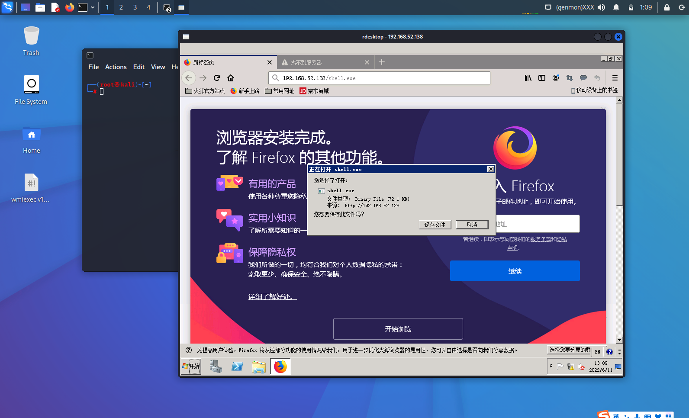
Task: Open Windows Explorer in taskbar
Action: tap(259, 367)
